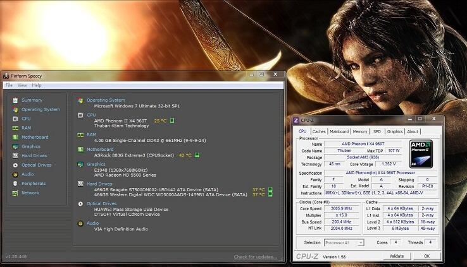Viewport: 467px width, 267px height.
Task: Click the Core Speed value 3005.9 MHz
Action: tap(342, 208)
